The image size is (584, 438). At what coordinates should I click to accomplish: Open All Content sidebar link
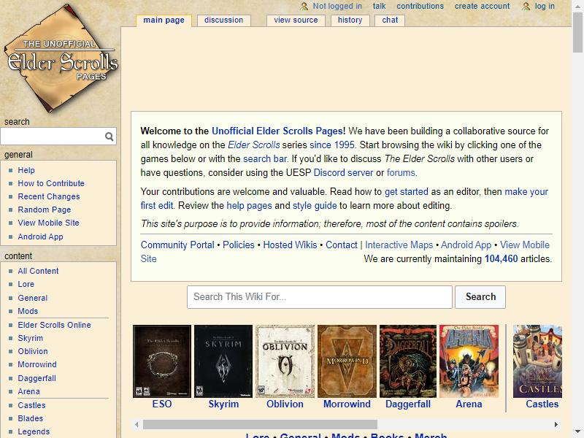pos(39,271)
